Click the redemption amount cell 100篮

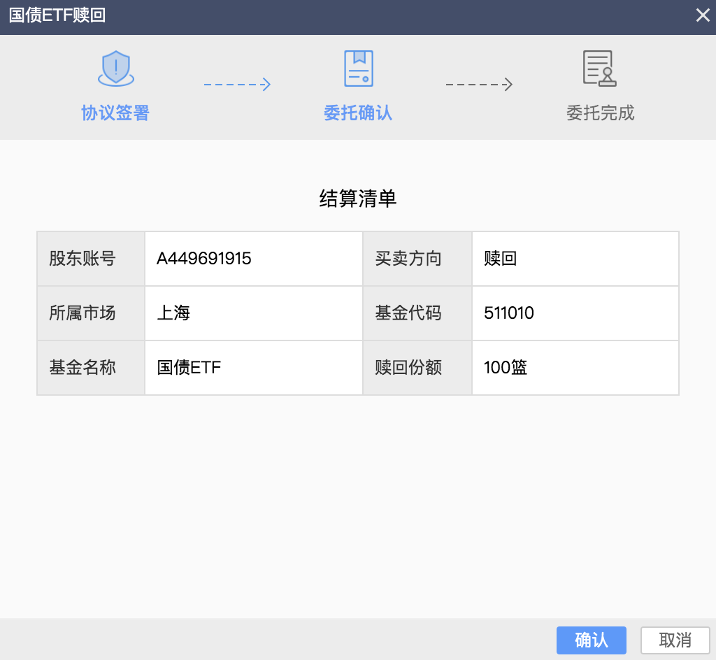pos(506,368)
